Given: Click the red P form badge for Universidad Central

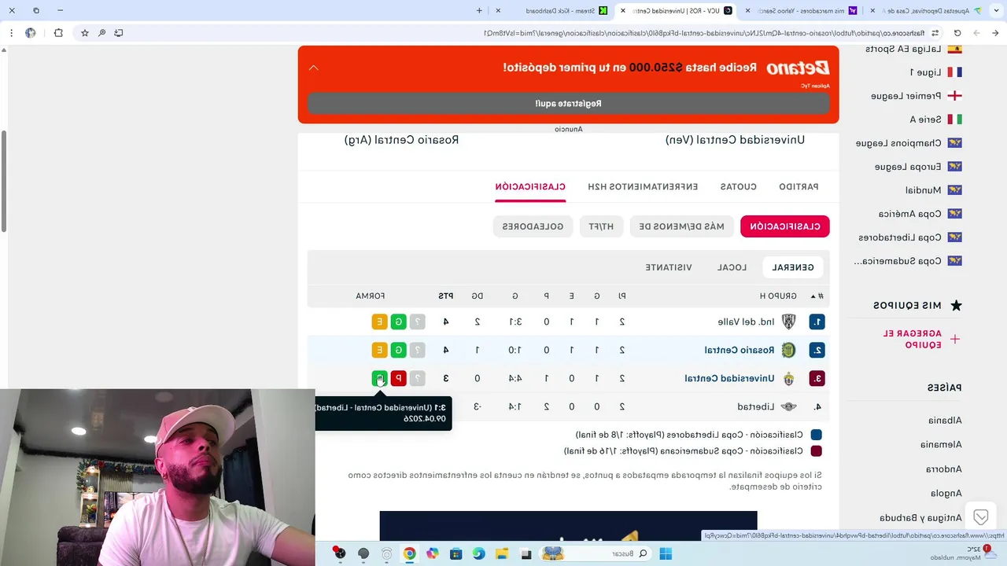Looking at the screenshot, I should (399, 378).
